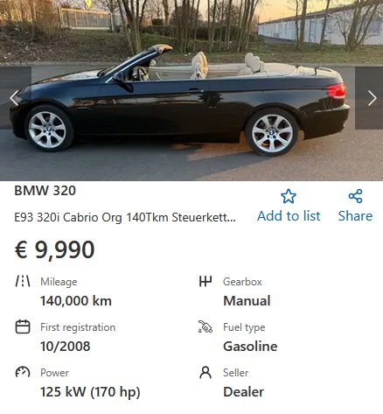This screenshot has width=383, height=414.
Task: Select the 10/2008 registration value
Action: [66, 347]
